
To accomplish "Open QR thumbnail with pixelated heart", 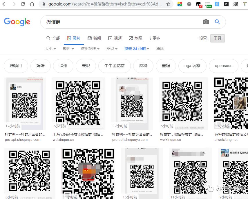I will tap(88, 173).
